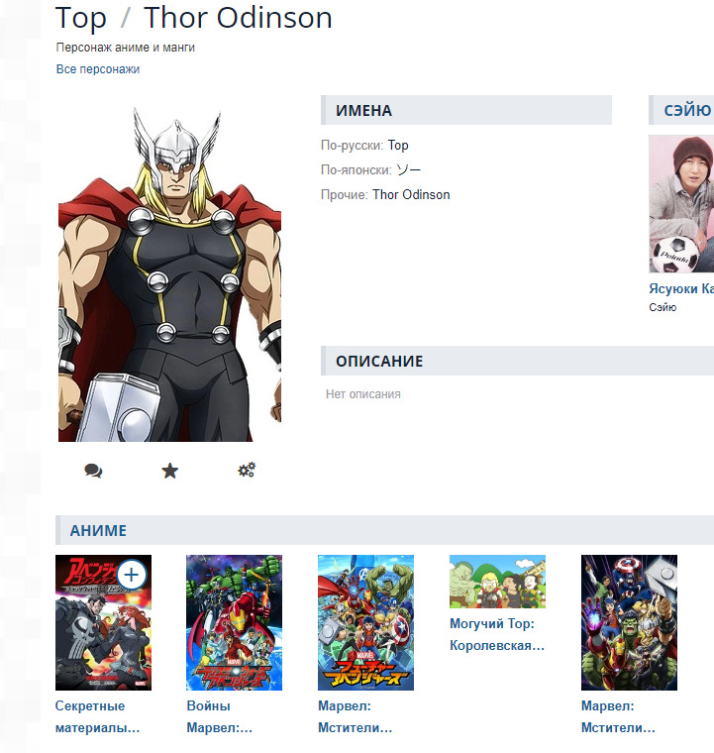Click the 'Секретные материалы…' title link
The image size is (714, 753).
[97, 717]
